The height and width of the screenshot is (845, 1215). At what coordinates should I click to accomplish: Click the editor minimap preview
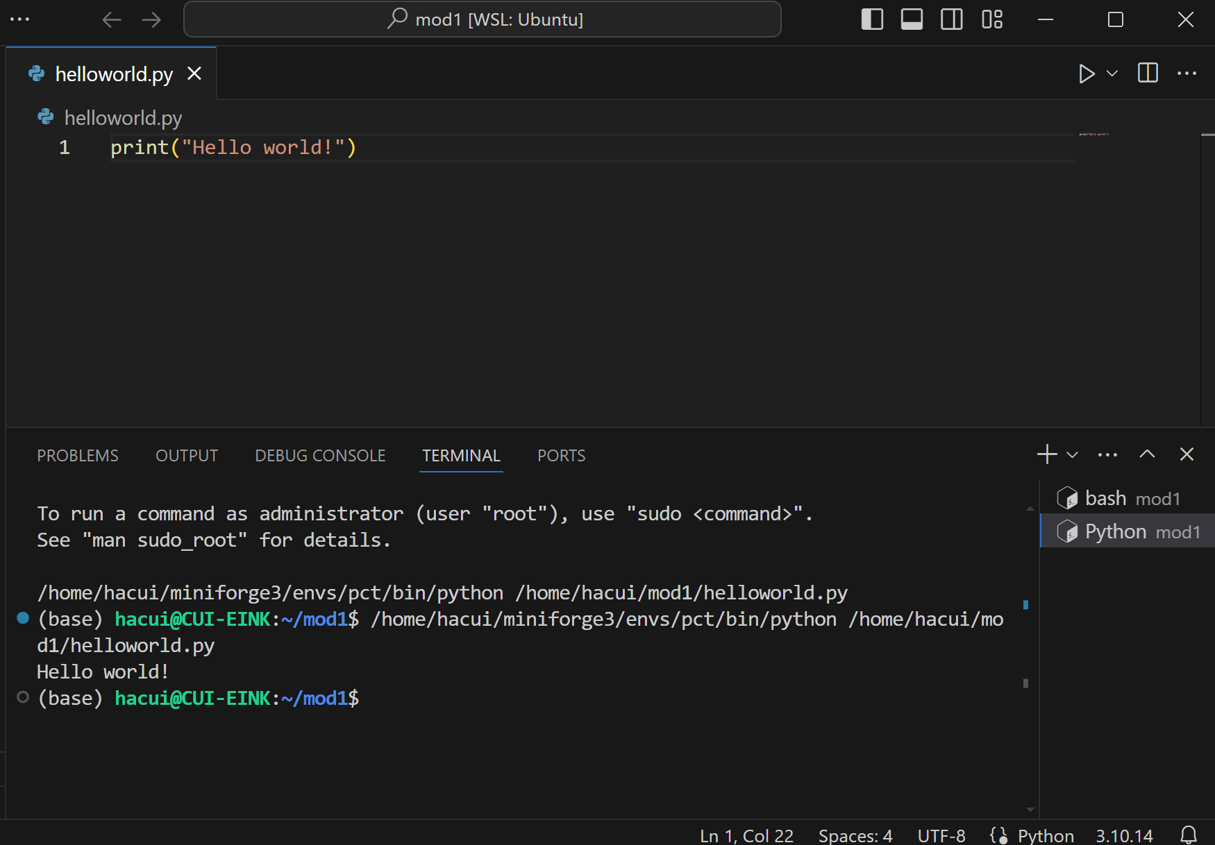[1094, 134]
